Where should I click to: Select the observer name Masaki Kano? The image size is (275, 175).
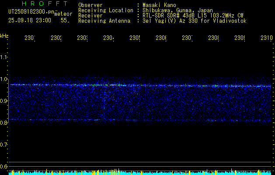tap(160, 5)
